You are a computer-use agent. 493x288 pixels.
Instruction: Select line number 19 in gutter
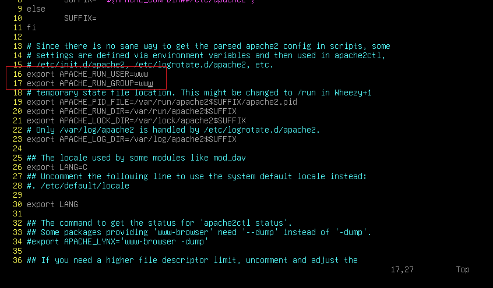[17, 102]
